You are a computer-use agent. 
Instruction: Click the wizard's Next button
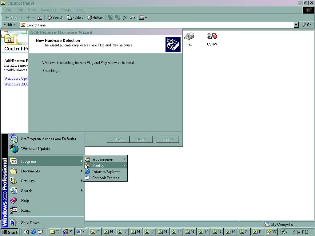click(x=141, y=139)
